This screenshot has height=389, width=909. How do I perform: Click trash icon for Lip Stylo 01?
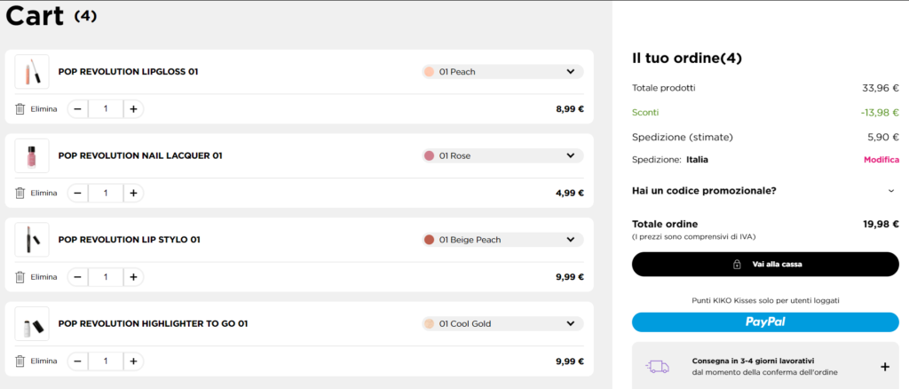[x=20, y=277]
